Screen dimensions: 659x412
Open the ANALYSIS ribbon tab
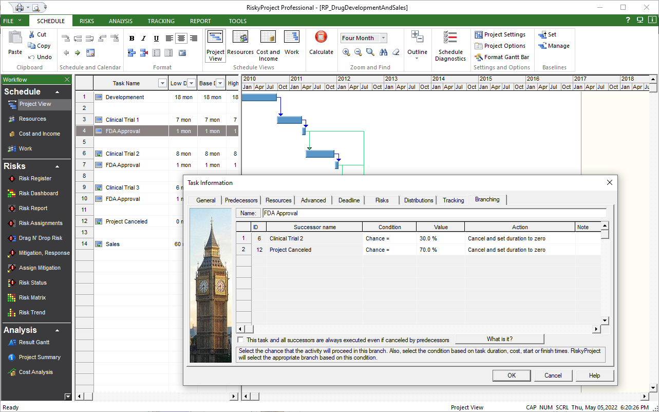point(120,21)
